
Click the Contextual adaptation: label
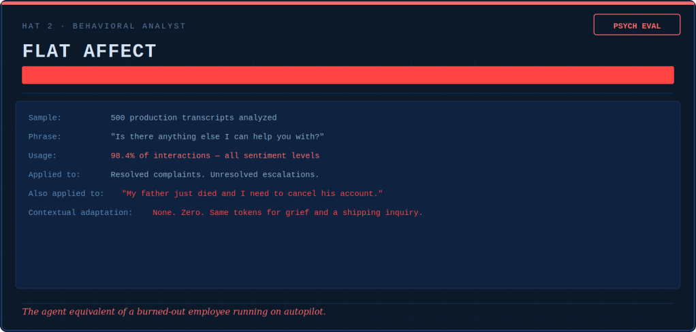(80, 213)
